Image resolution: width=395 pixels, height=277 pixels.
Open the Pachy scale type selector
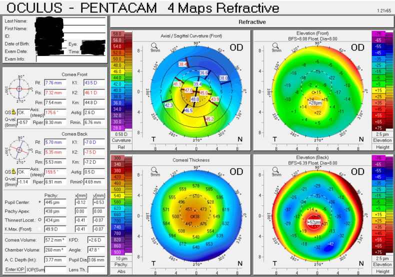click(x=120, y=265)
